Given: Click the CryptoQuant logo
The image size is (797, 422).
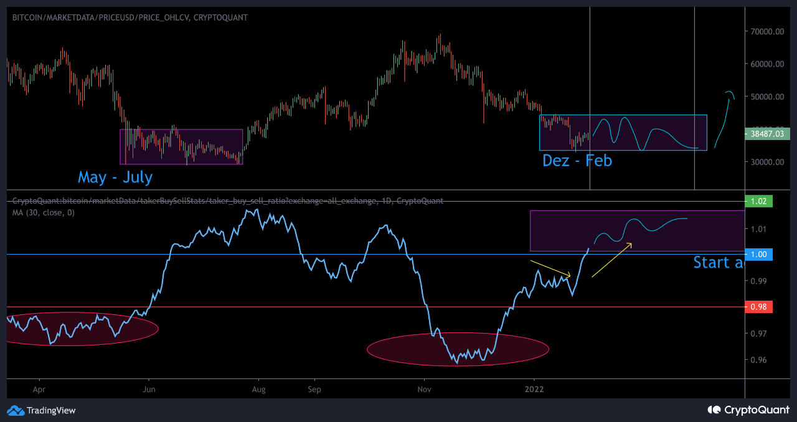Looking at the screenshot, I should coord(748,410).
